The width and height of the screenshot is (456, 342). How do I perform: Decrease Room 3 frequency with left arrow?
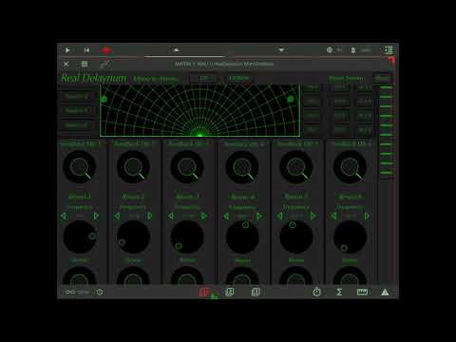point(171,217)
